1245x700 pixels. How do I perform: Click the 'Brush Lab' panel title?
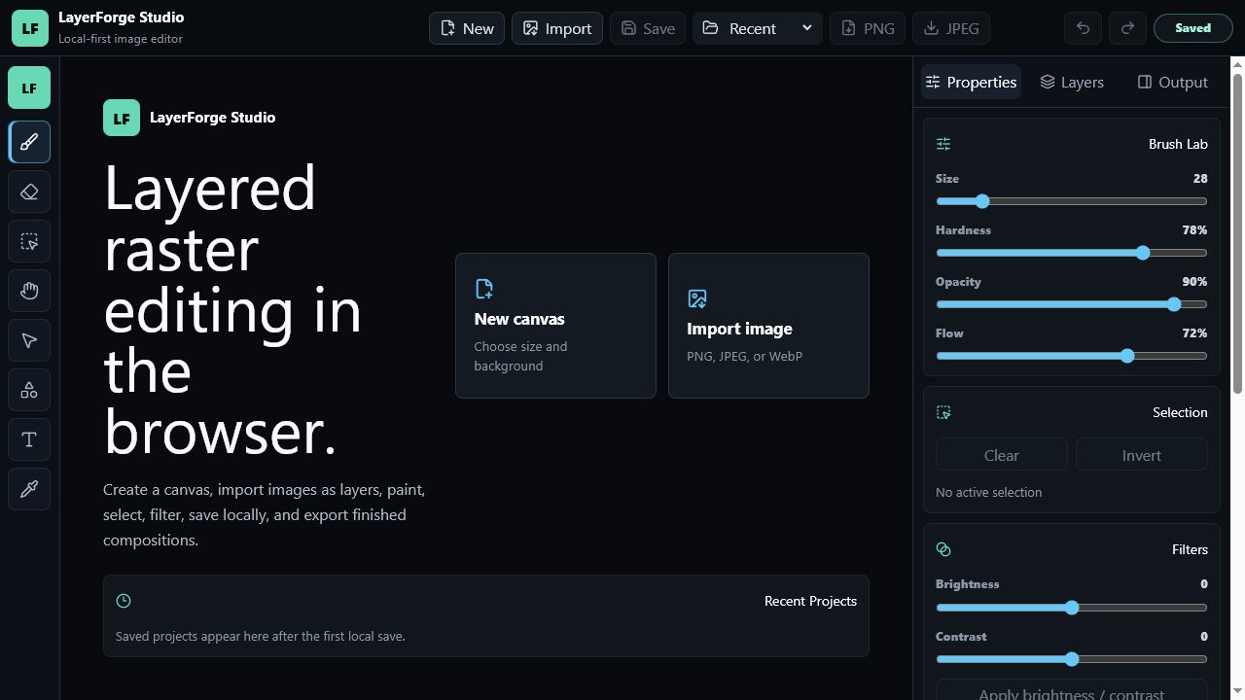coord(1178,144)
